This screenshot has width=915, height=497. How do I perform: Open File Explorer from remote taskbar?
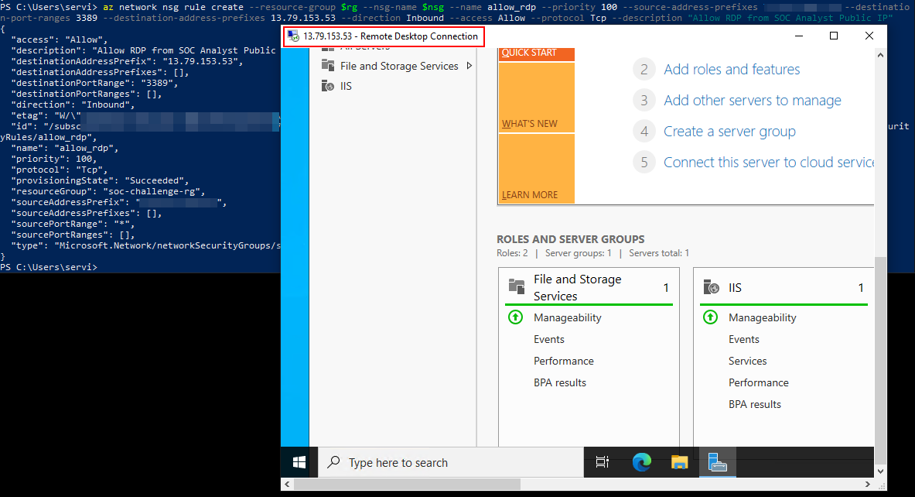[679, 462]
